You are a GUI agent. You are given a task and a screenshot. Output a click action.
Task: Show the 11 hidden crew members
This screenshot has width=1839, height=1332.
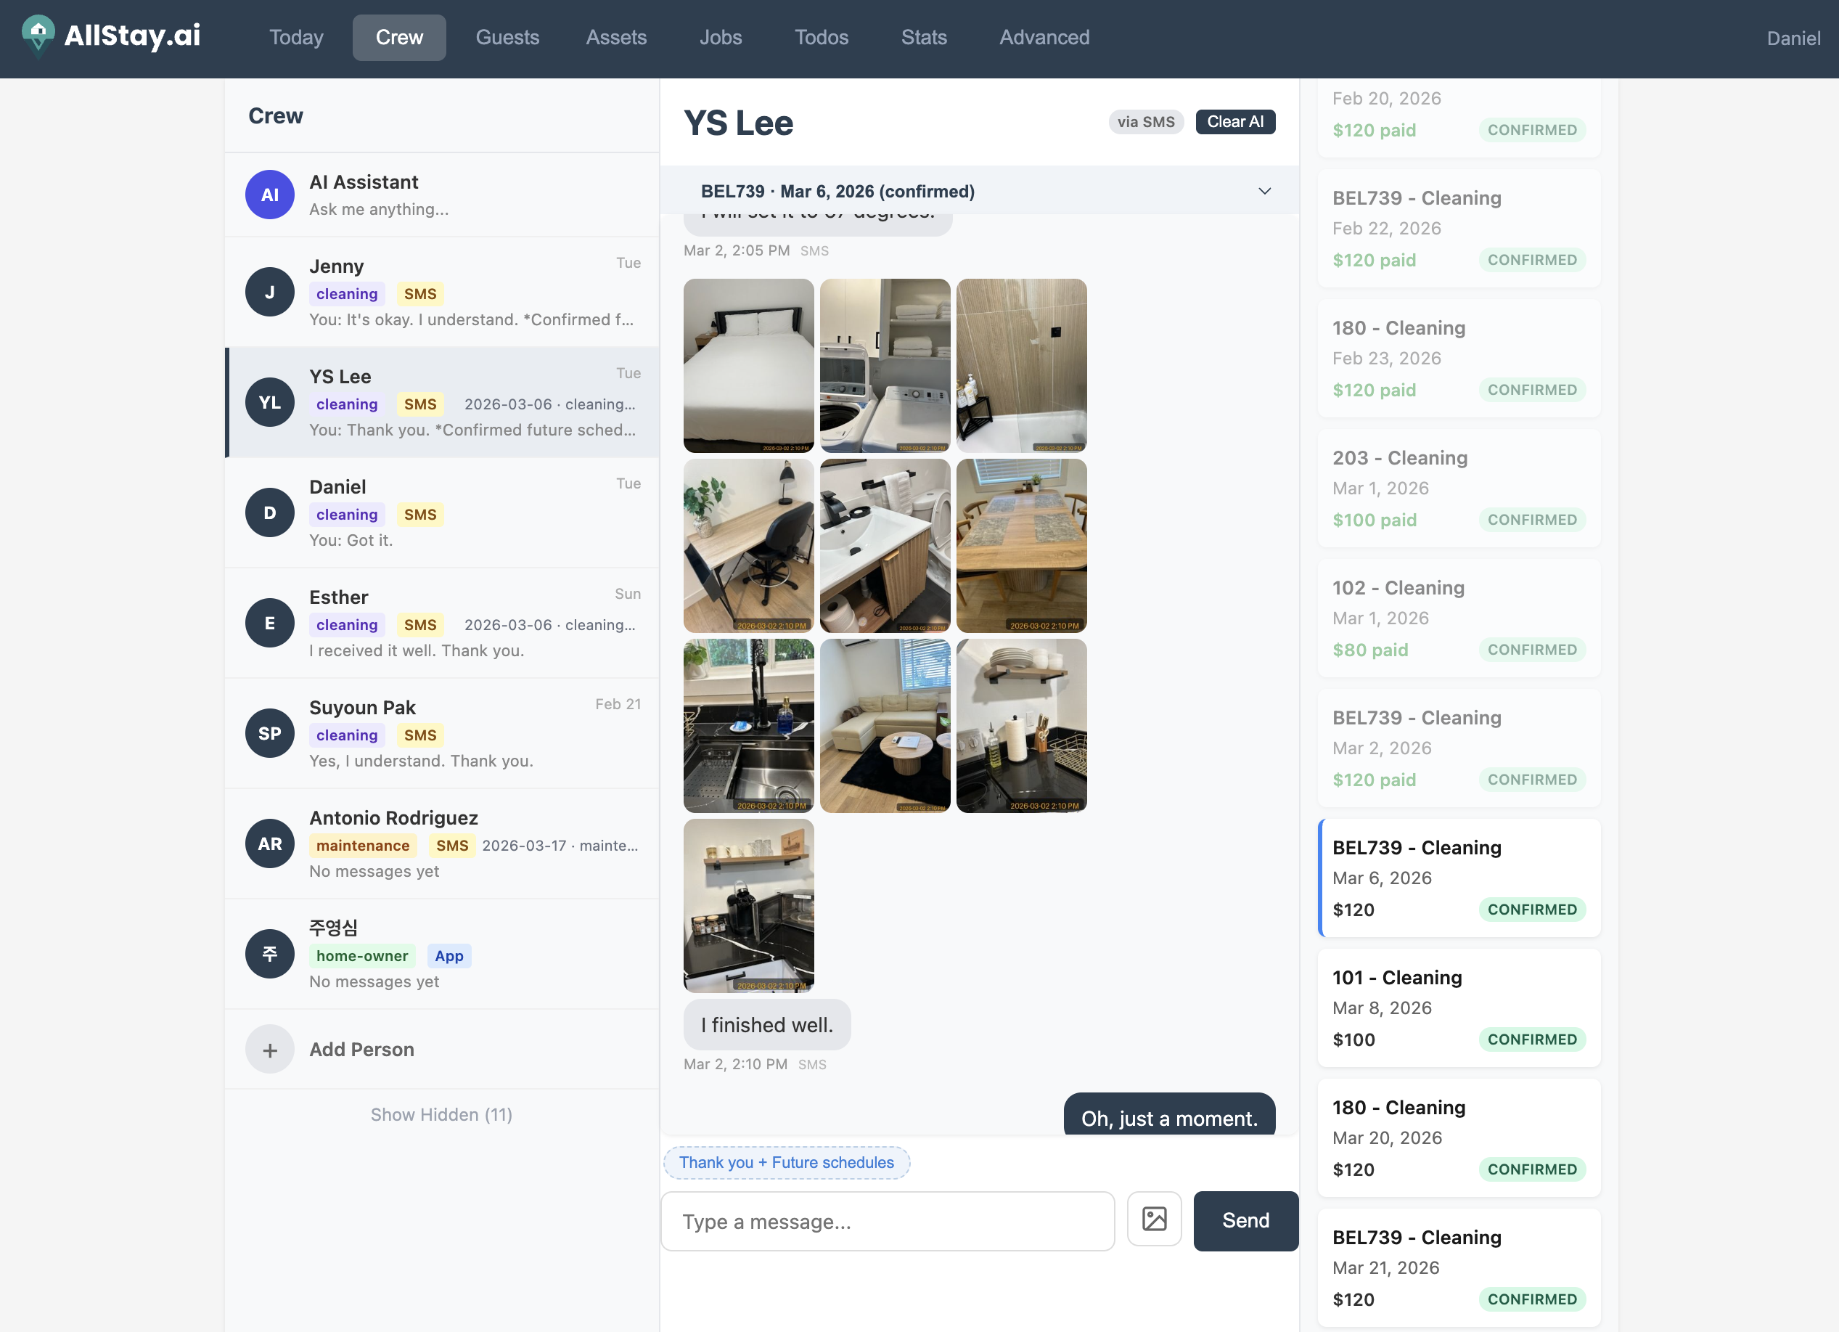[441, 1114]
